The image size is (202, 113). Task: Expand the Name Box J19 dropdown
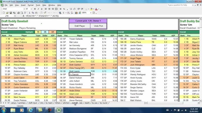click(x=15, y=16)
